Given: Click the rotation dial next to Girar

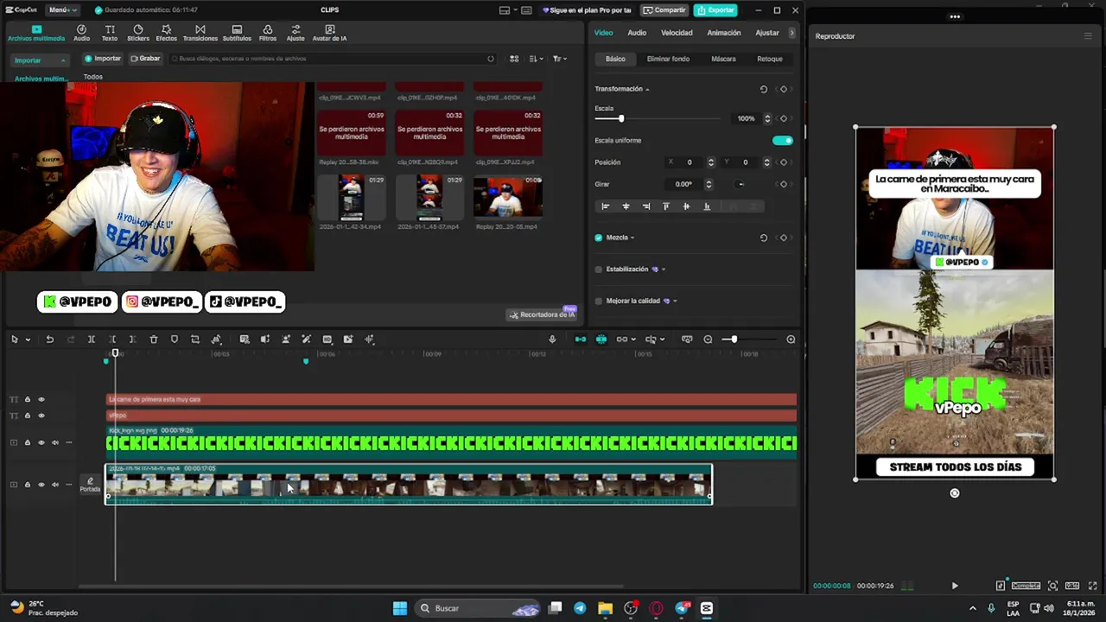Looking at the screenshot, I should coord(741,184).
